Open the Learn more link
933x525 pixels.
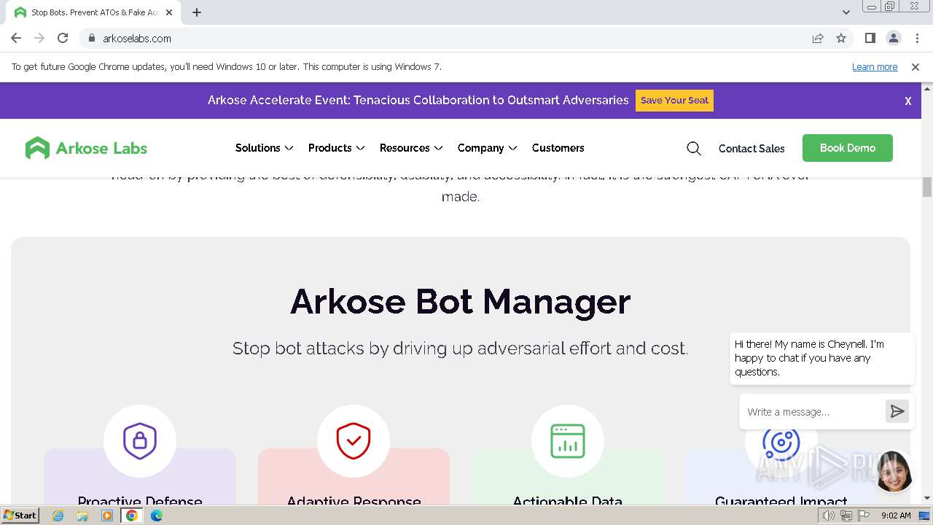[x=875, y=67]
